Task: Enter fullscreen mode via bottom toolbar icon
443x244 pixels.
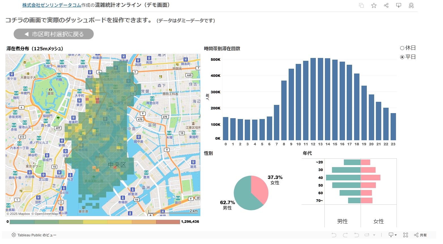Action: pos(406,235)
